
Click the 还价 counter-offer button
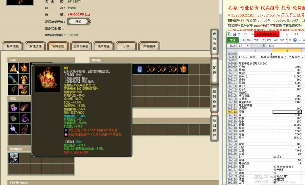coord(78,22)
